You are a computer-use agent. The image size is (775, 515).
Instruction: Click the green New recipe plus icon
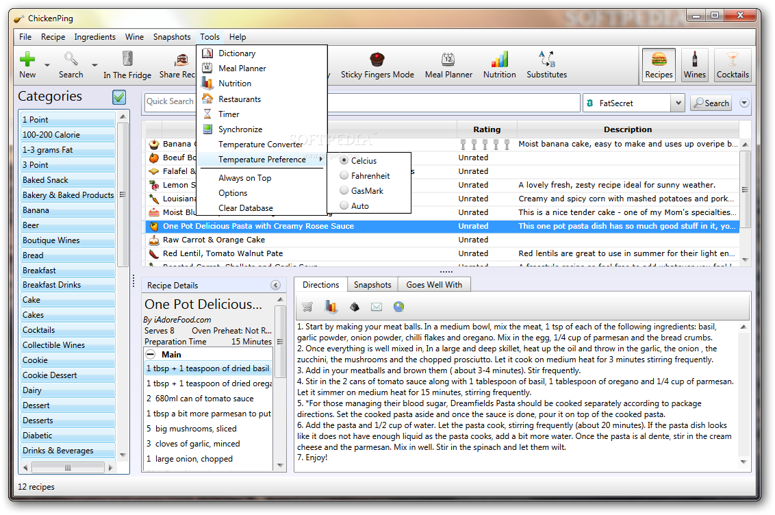click(27, 60)
